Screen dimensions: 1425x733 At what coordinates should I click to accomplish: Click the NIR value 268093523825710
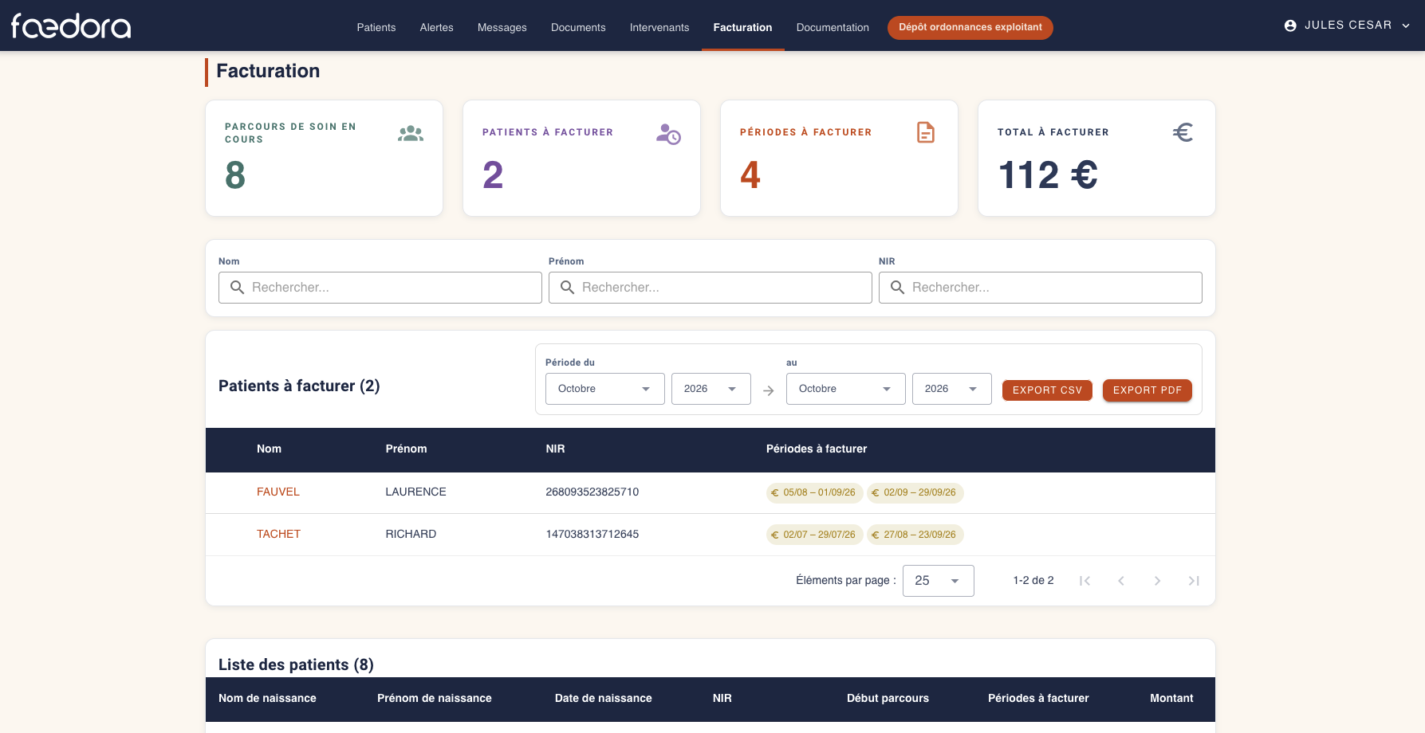pos(592,492)
